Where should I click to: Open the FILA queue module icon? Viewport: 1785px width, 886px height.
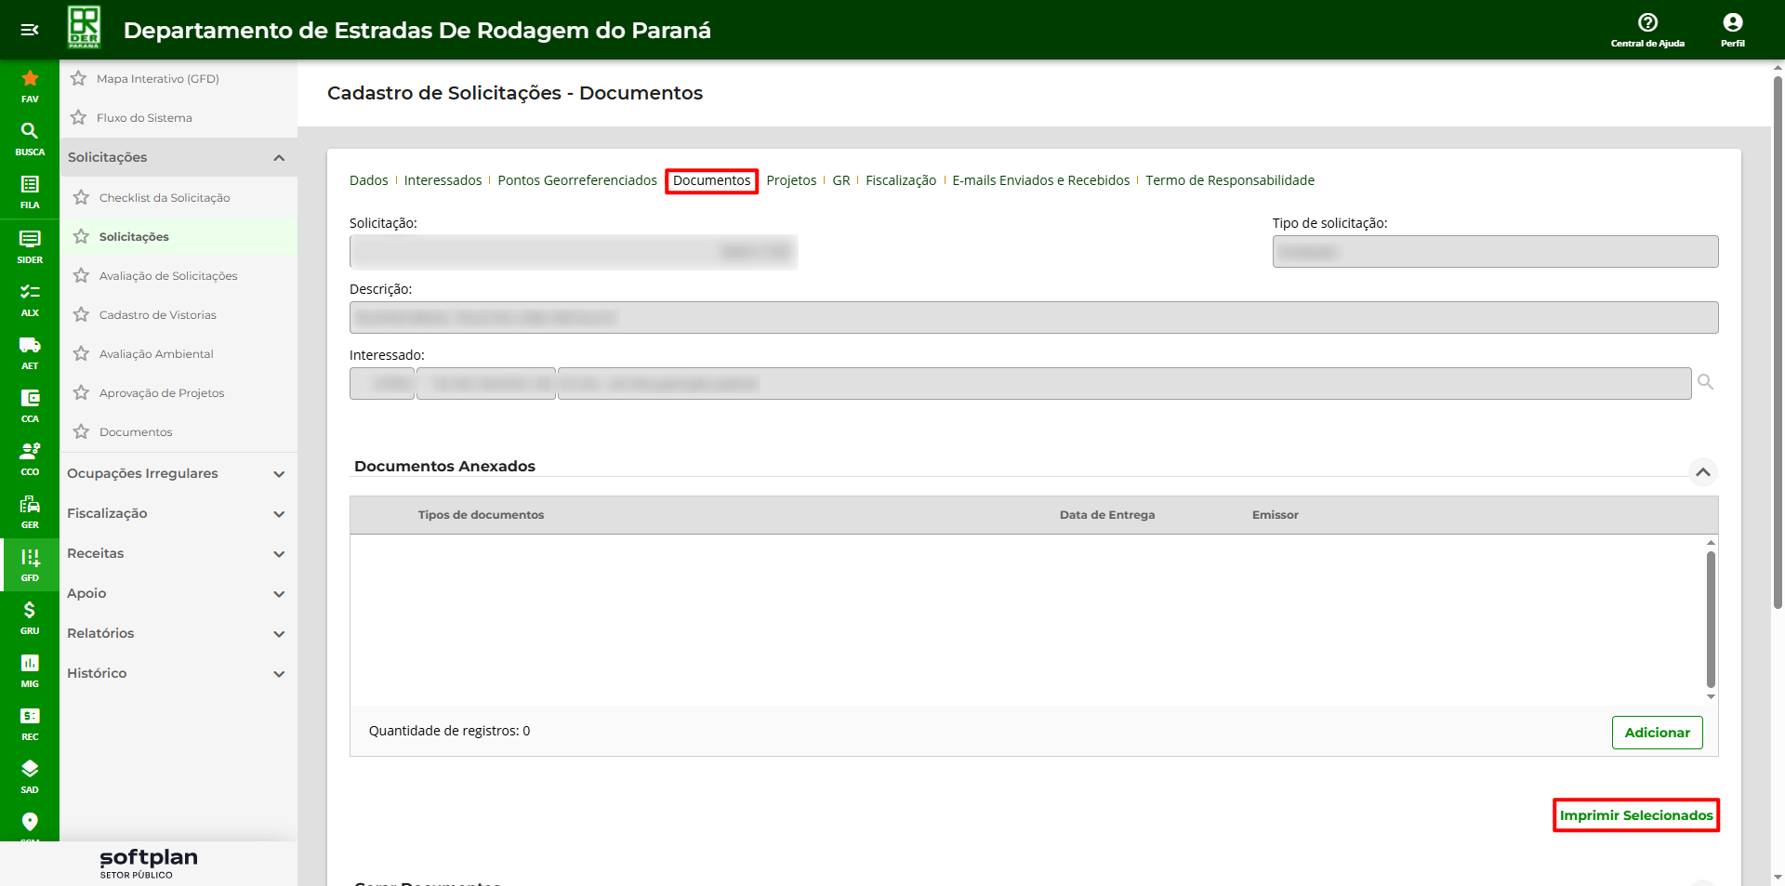coord(30,191)
